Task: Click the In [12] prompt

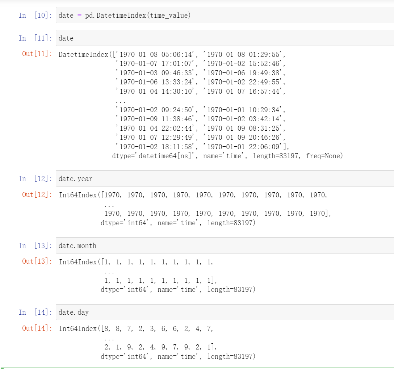Action: point(35,179)
